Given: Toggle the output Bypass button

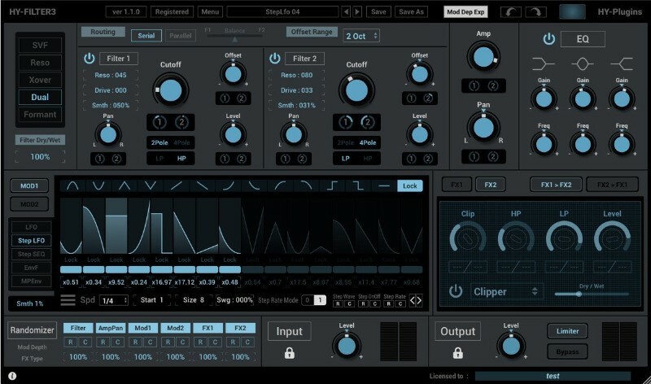Looking at the screenshot, I should coord(567,351).
